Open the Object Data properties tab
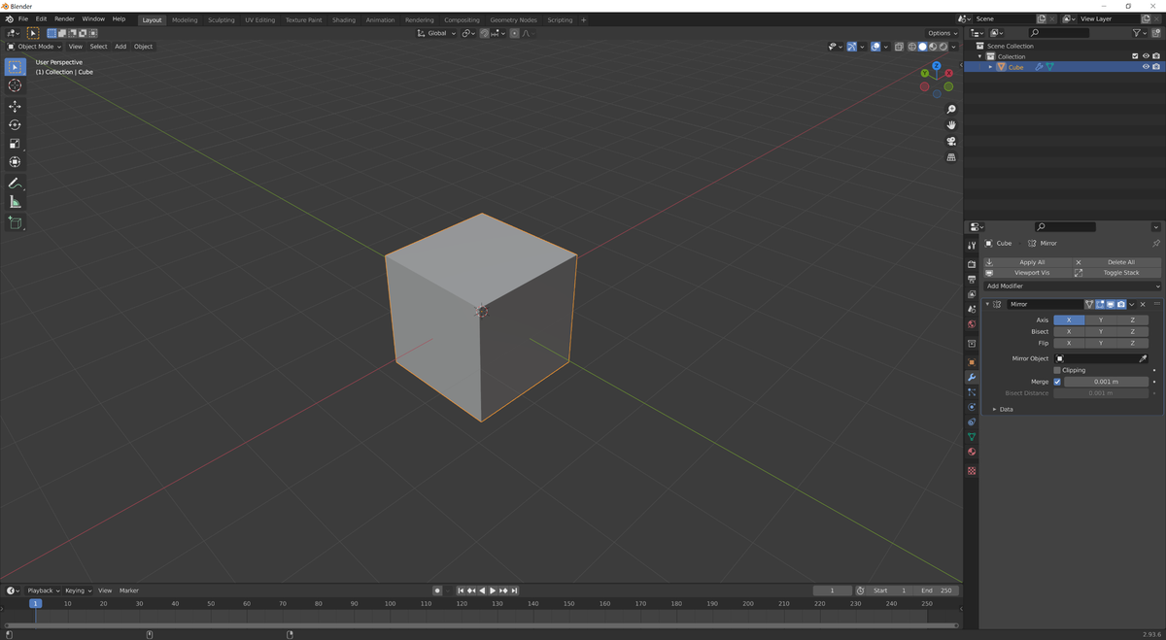 coord(972,437)
